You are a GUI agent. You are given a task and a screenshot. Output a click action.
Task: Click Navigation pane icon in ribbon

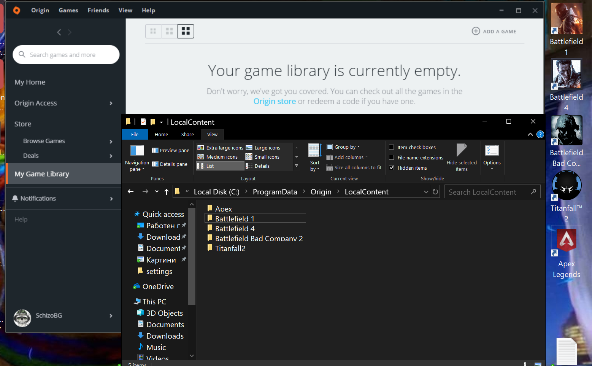tap(137, 151)
